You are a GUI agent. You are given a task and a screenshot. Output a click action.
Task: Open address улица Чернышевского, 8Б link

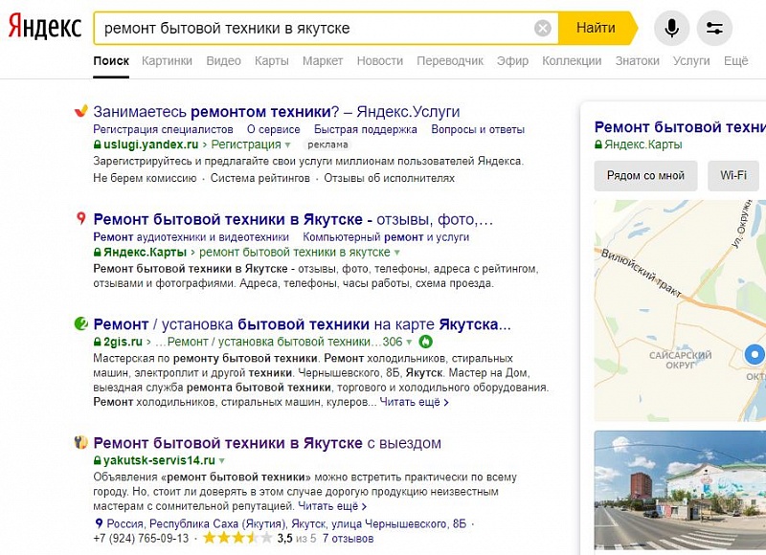pos(286,524)
